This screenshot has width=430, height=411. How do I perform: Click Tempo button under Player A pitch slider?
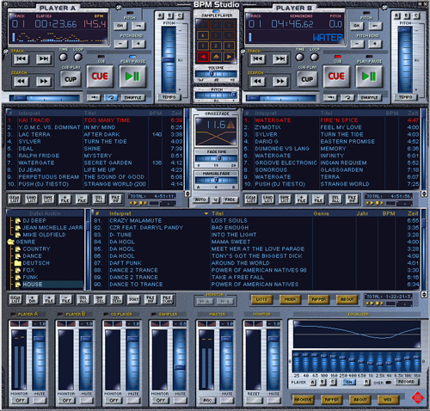pos(169,97)
